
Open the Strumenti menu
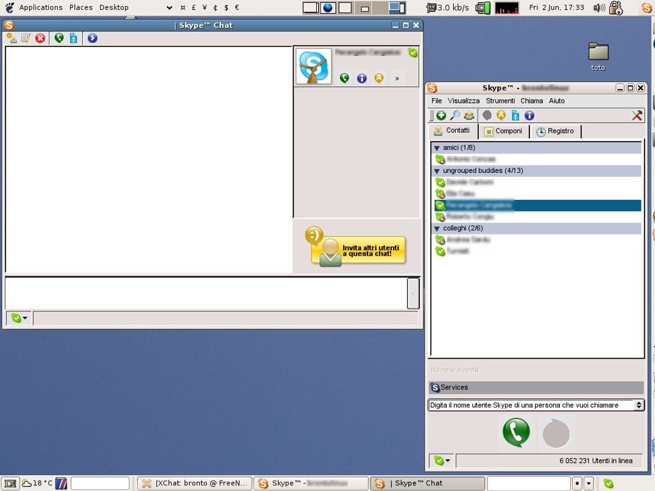[x=500, y=101]
